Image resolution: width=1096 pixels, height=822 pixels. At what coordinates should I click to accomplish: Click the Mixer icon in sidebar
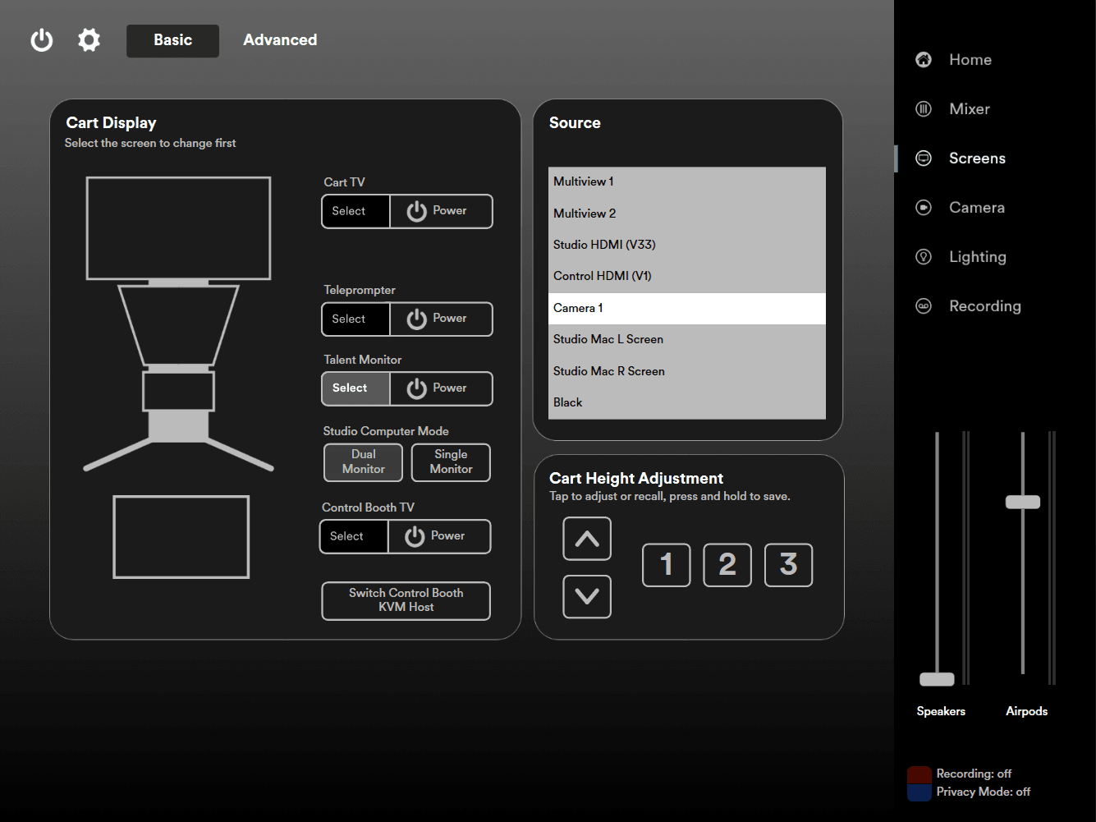924,109
